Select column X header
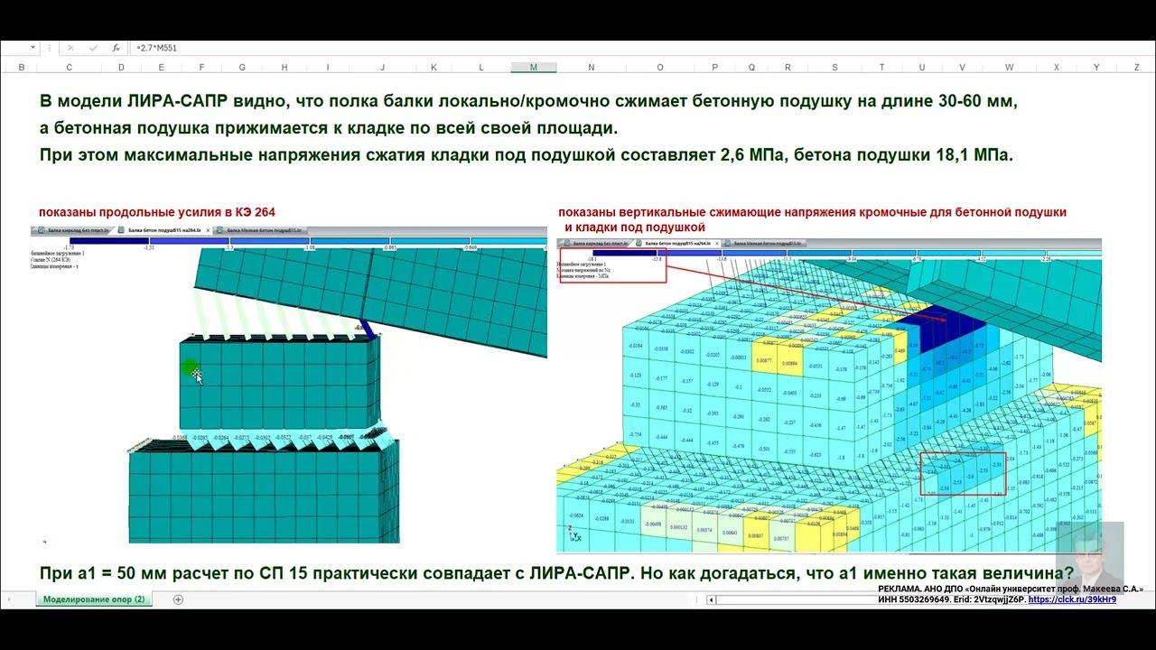The height and width of the screenshot is (650, 1156). pos(1058,68)
